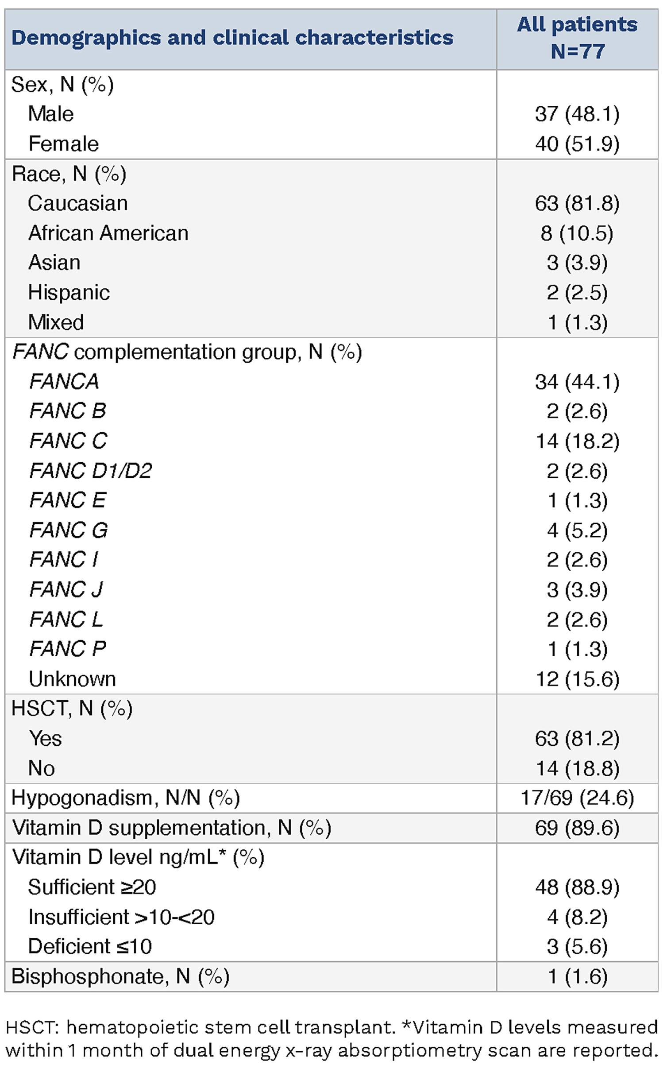Image resolution: width=667 pixels, height=1065 pixels.
Task: Click the 'Deficient ≤10' row label
Action: pos(90,946)
